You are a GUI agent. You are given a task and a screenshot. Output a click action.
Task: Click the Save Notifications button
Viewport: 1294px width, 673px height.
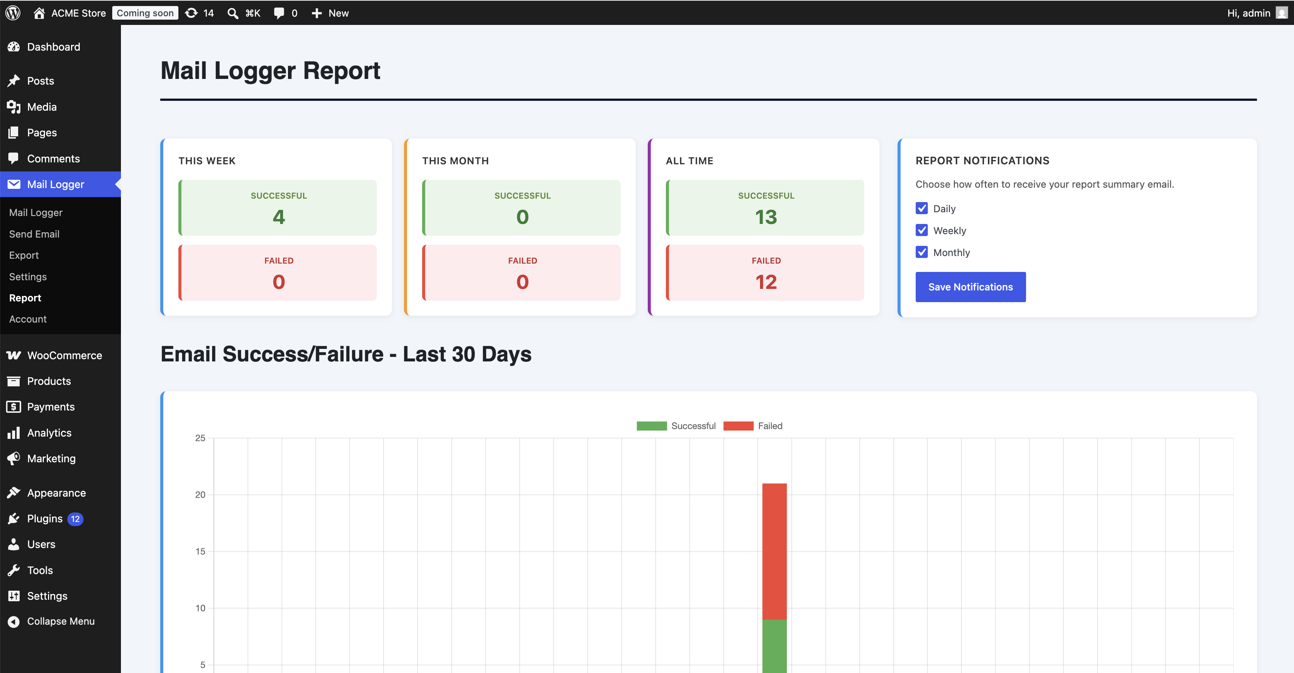(x=970, y=287)
